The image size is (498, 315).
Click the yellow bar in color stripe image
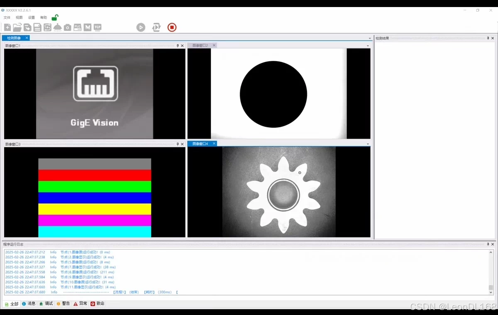[x=95, y=209]
